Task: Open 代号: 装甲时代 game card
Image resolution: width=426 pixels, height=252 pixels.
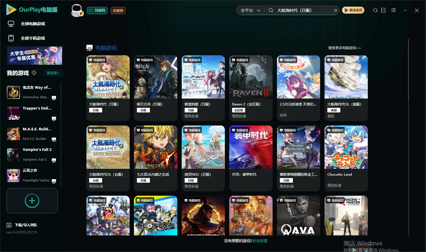Action: 251,158
